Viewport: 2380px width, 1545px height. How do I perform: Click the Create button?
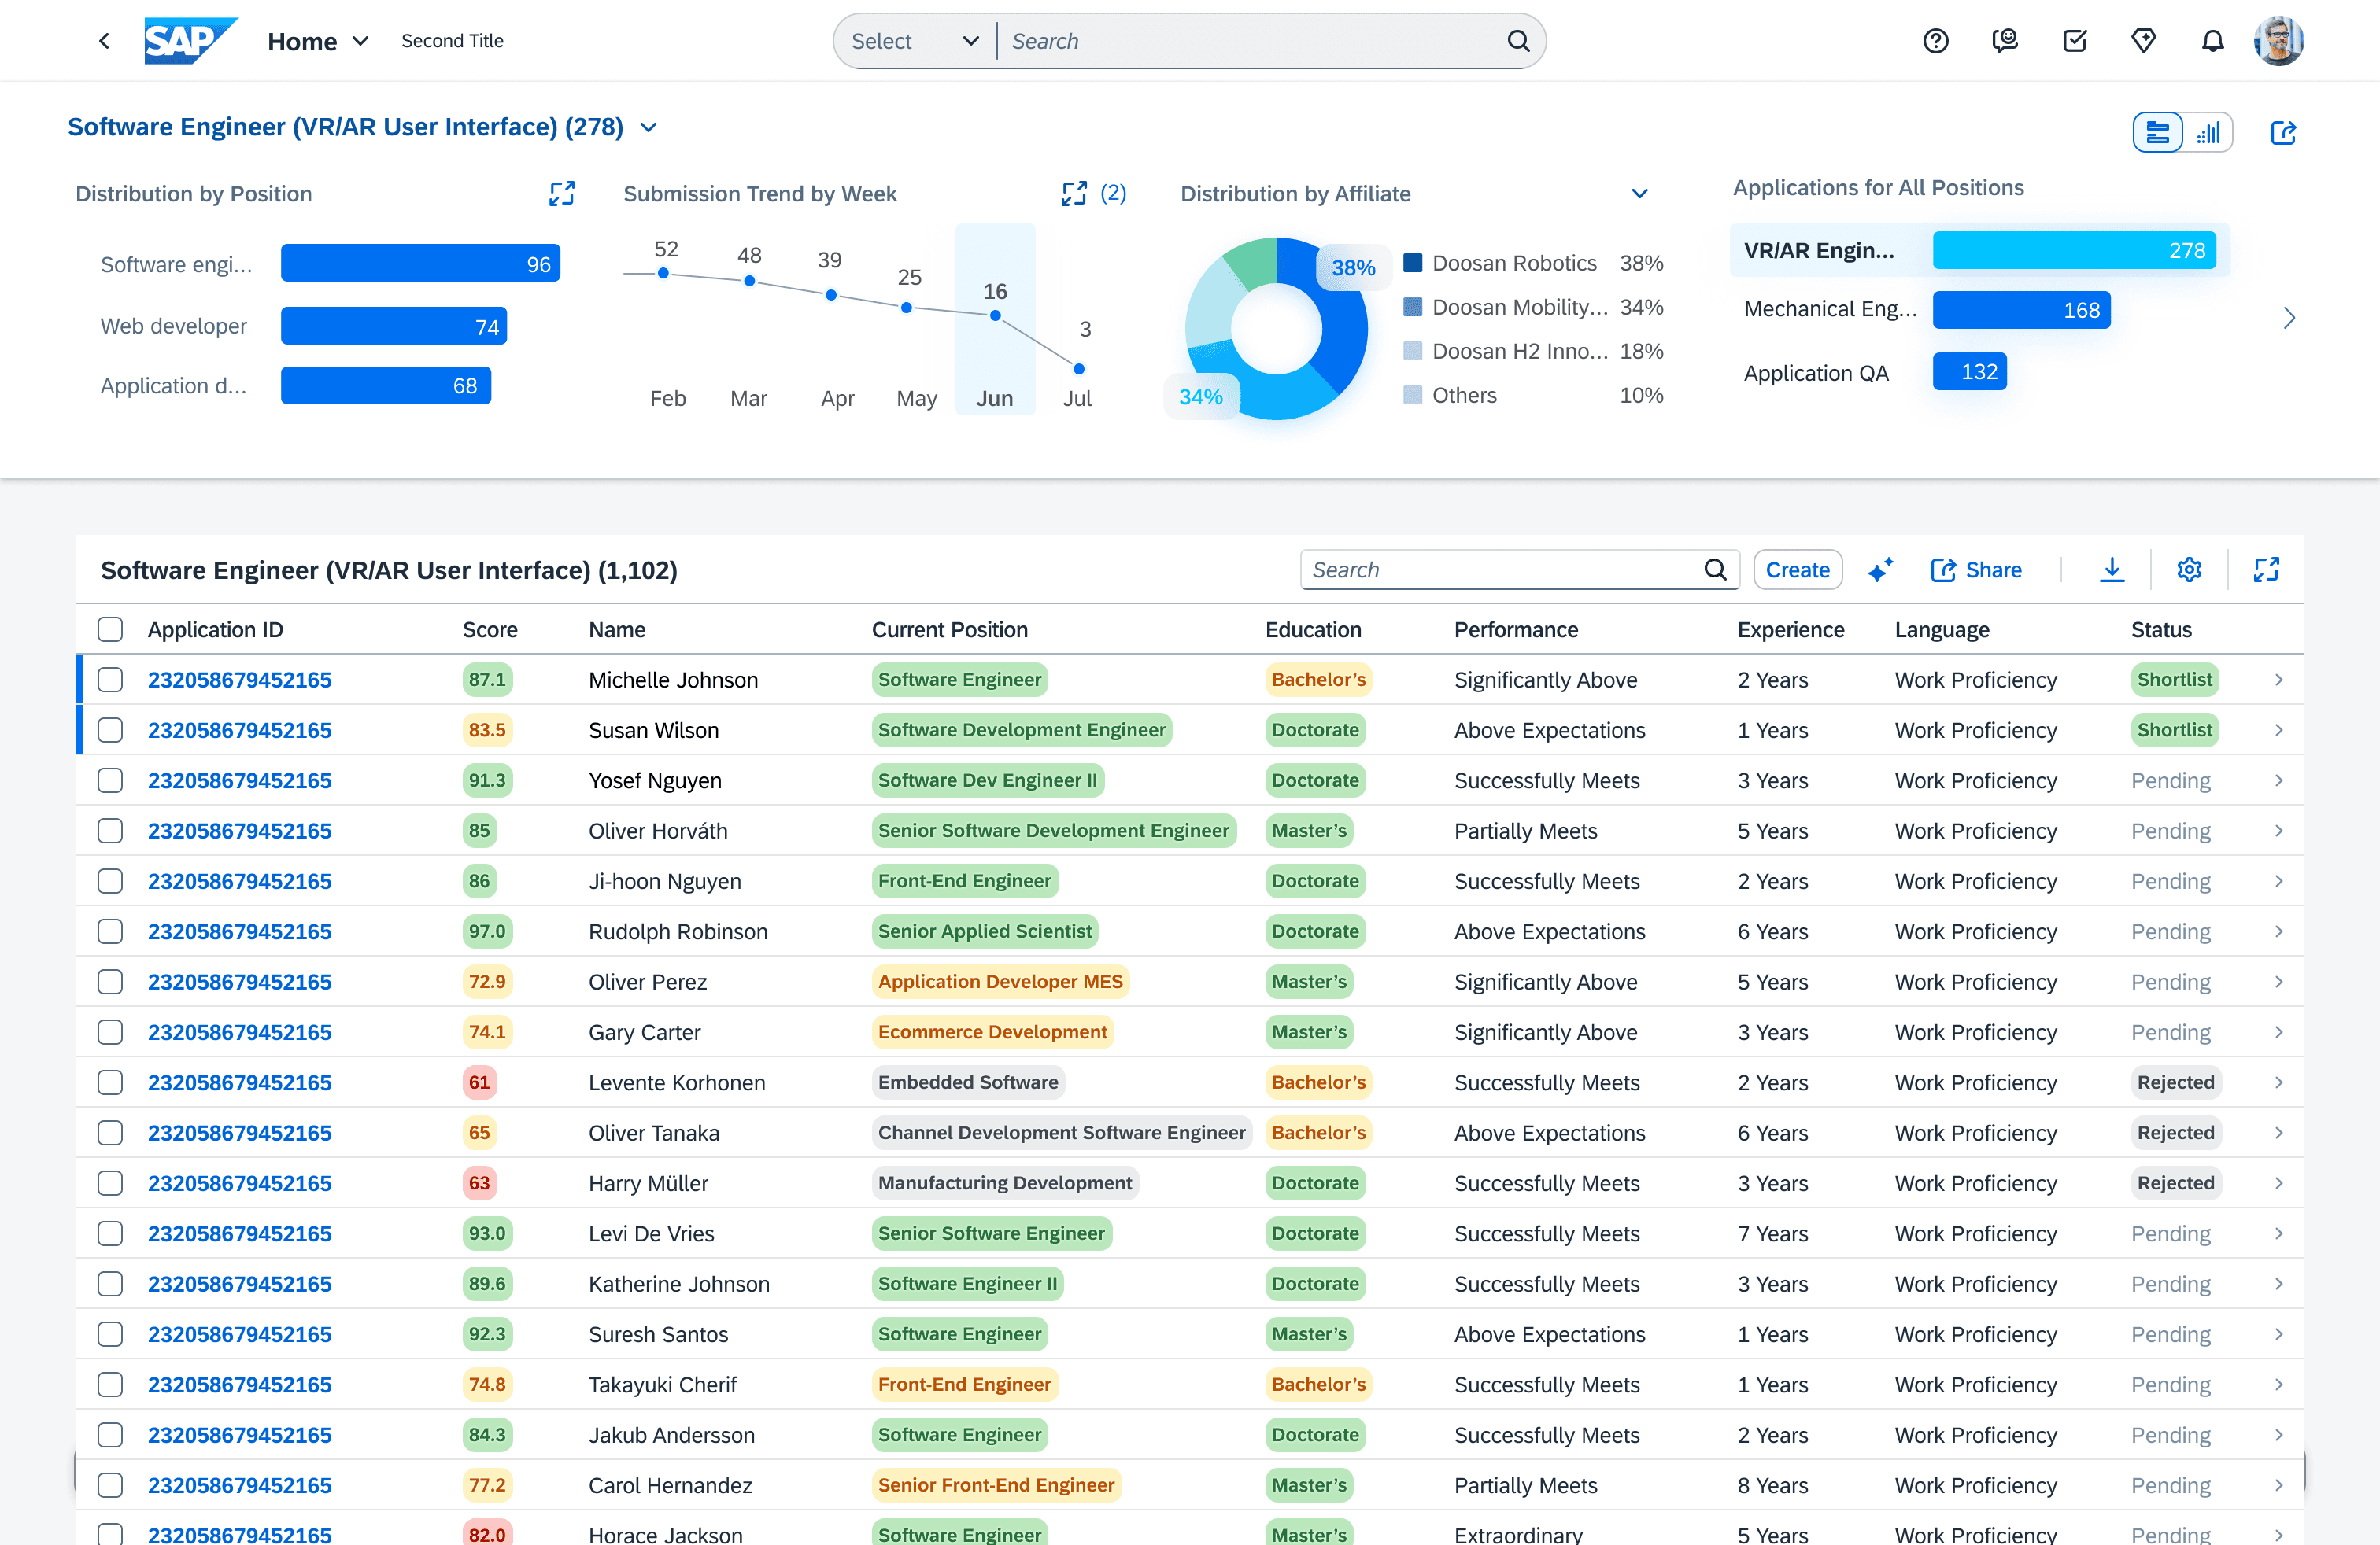click(1797, 570)
